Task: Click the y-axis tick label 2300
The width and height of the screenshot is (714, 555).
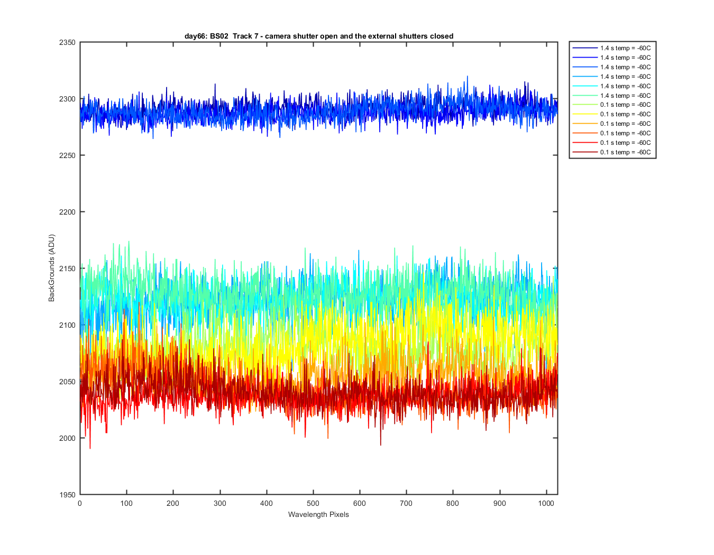Action: pyautogui.click(x=67, y=99)
